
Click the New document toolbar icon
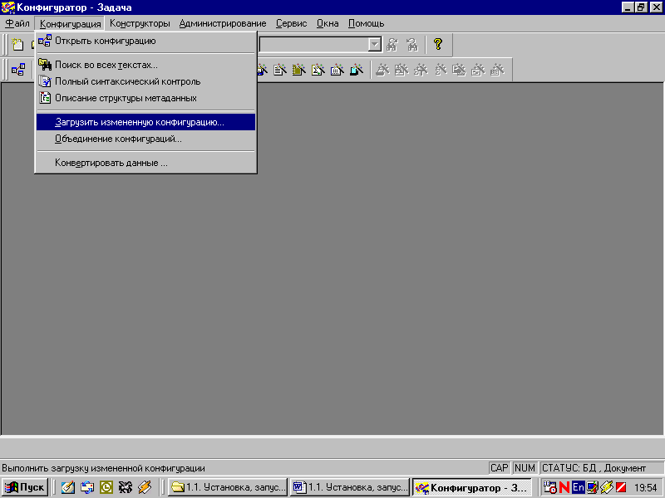17,44
